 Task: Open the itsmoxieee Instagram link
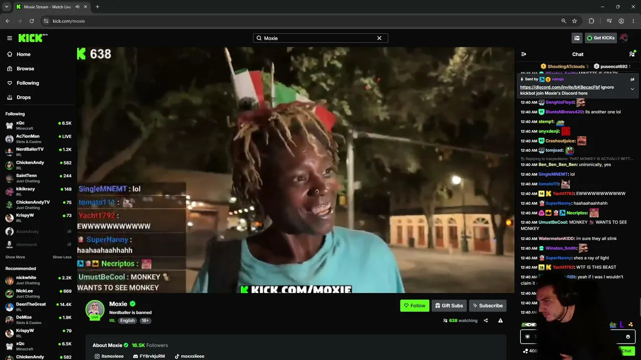click(x=109, y=356)
